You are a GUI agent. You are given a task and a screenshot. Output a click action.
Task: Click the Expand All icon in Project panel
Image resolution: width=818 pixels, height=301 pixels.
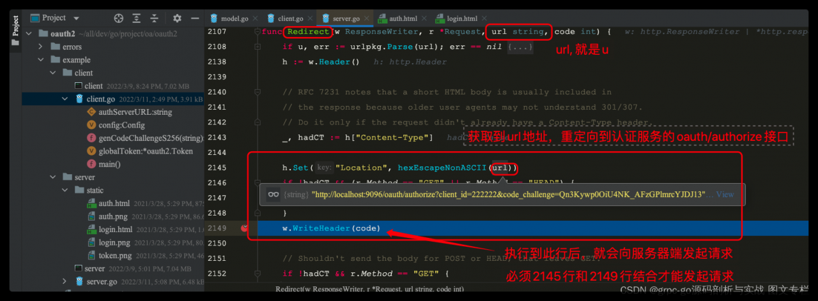click(137, 18)
